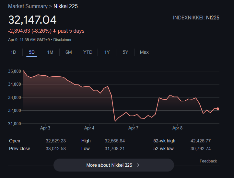Click the 52-wk high value 42,426.77
The width and height of the screenshot is (234, 178).
(x=201, y=141)
